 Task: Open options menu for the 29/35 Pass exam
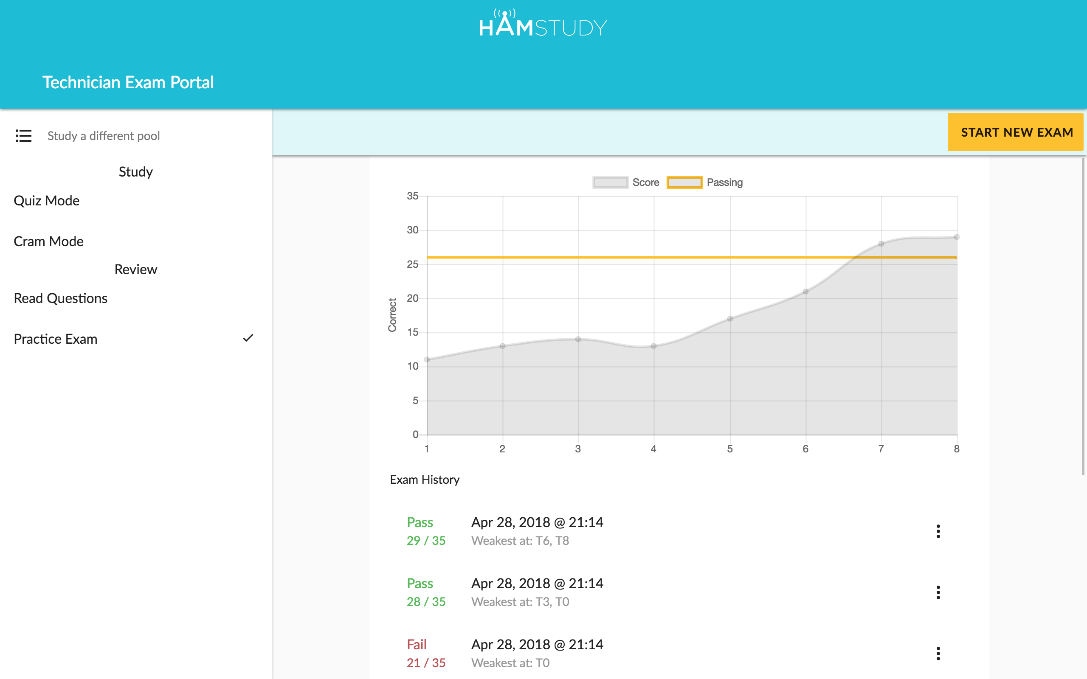point(938,532)
